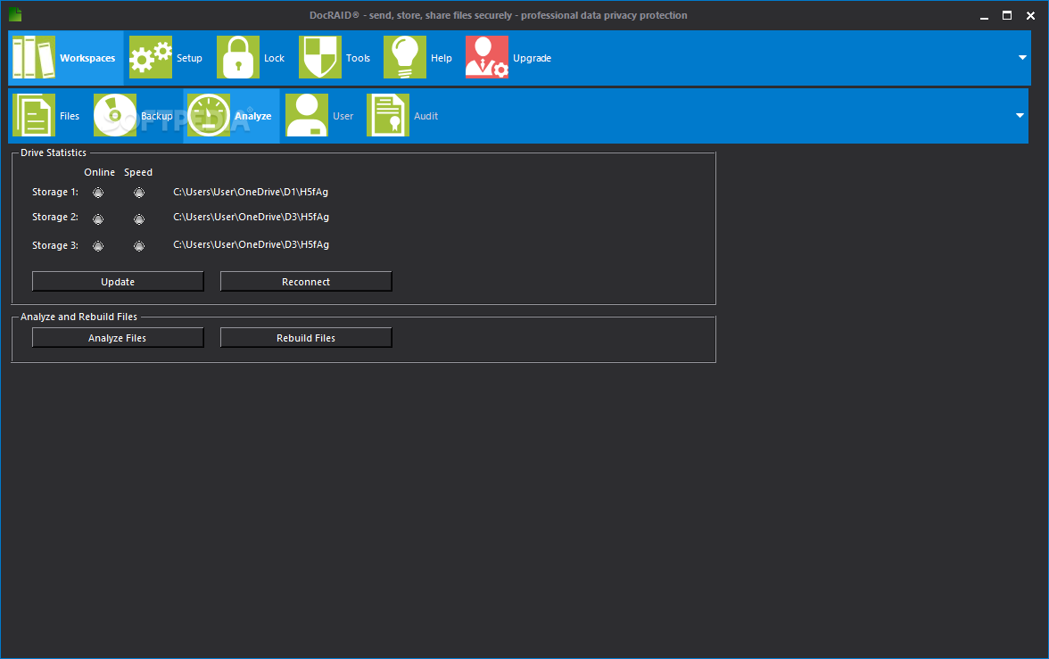Click Storage 3 Speed indicator
1049x659 pixels.
[139, 246]
